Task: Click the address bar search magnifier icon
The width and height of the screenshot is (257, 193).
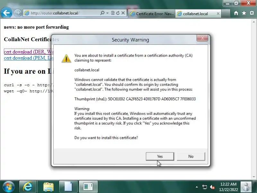Action: (102, 13)
